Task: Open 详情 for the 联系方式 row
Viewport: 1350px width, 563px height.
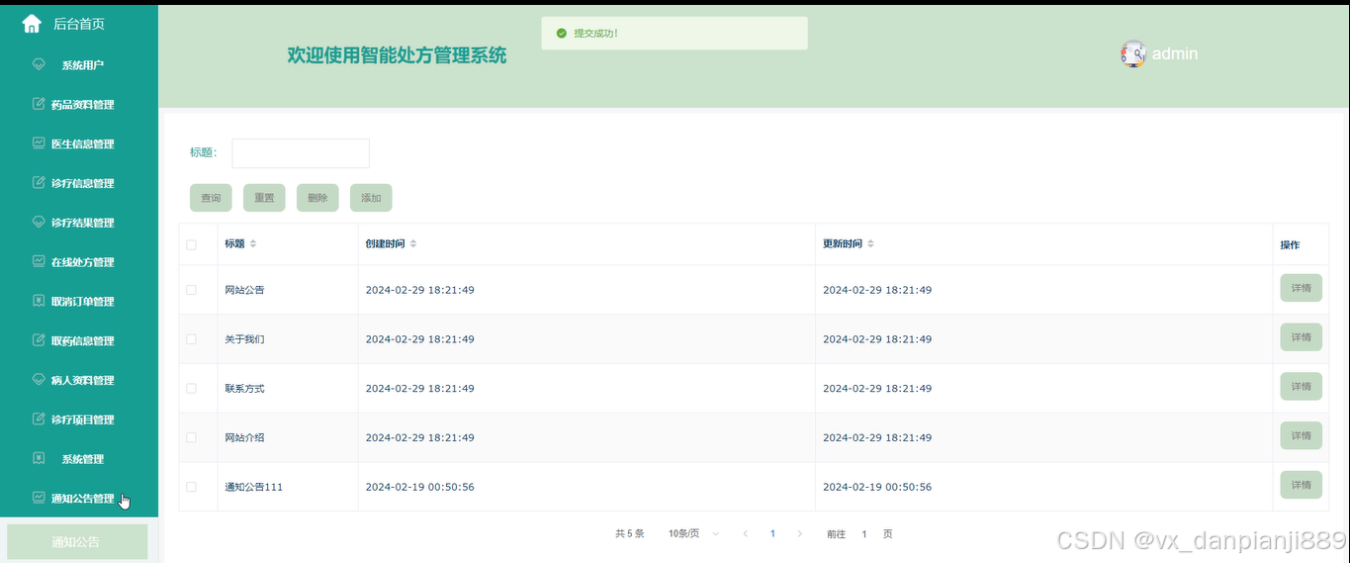Action: [x=1301, y=386]
